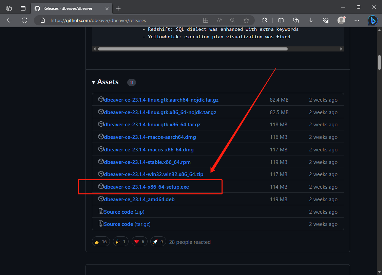Toggle heart reaction 6
This screenshot has width=382, height=275.
coord(139,241)
